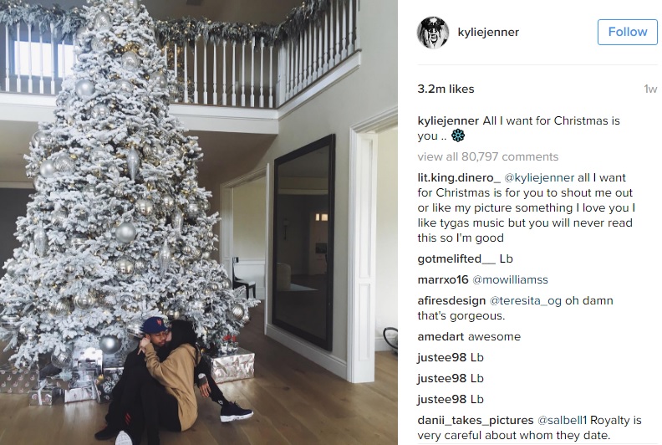Open kyliejenner username in caption
The height and width of the screenshot is (445, 662).
[x=448, y=120]
